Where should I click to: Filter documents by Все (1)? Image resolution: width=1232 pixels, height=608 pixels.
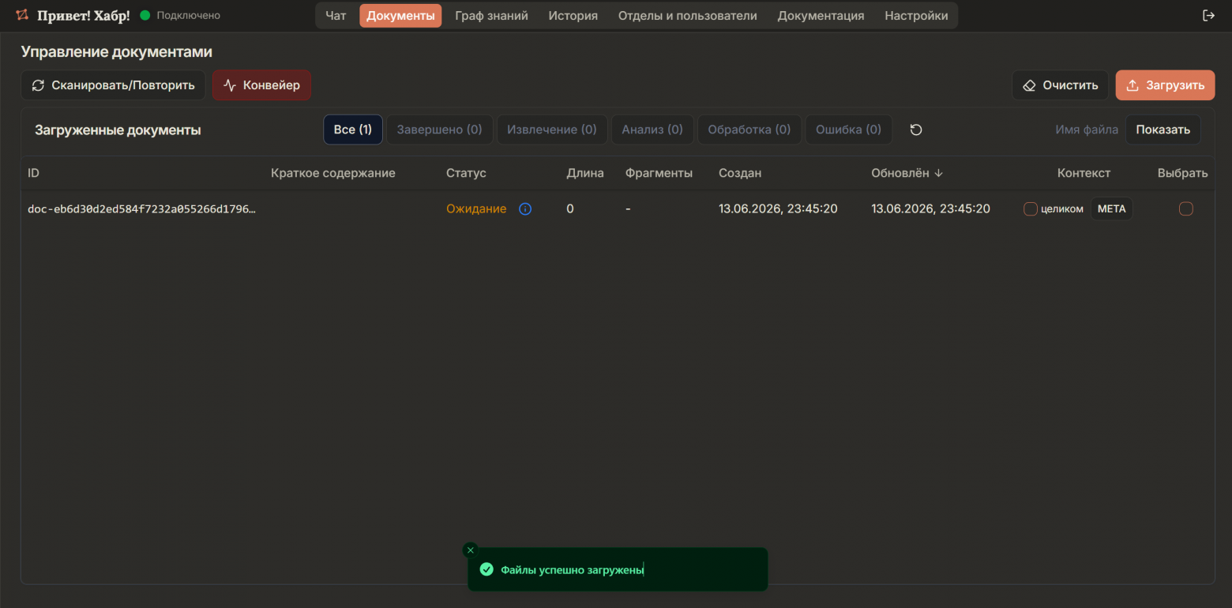353,129
